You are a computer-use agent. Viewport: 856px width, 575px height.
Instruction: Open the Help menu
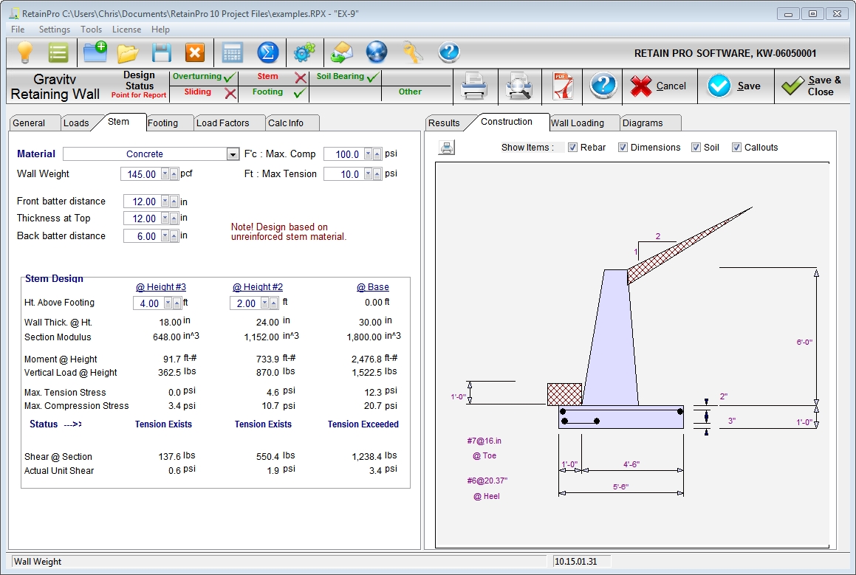coord(160,30)
